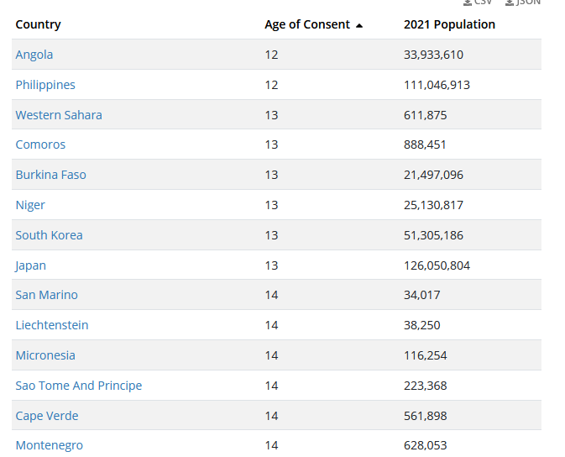
Task: Open the South Korea link
Action: click(49, 235)
